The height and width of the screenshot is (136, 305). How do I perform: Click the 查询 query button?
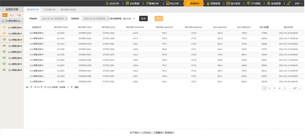coord(143,19)
